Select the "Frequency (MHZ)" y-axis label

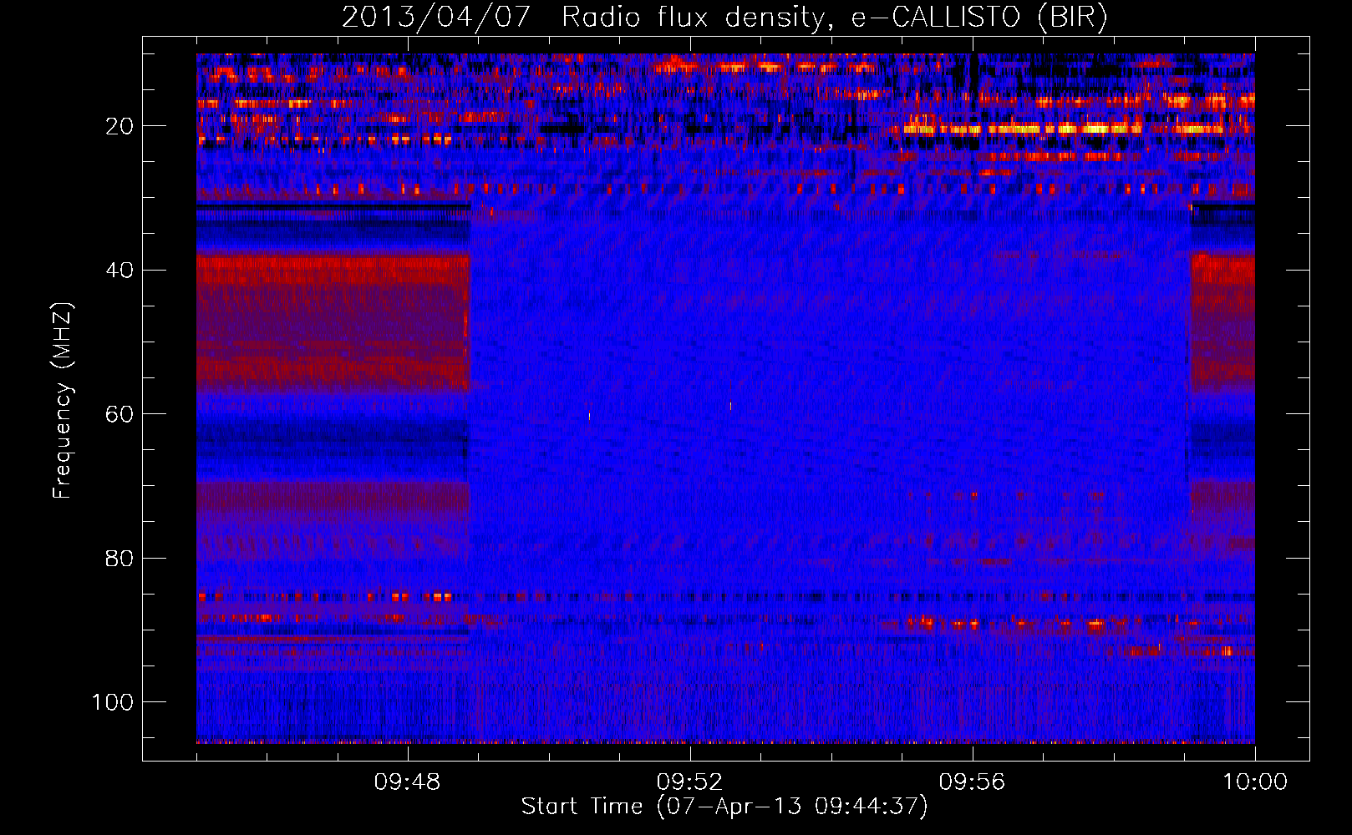63,401
